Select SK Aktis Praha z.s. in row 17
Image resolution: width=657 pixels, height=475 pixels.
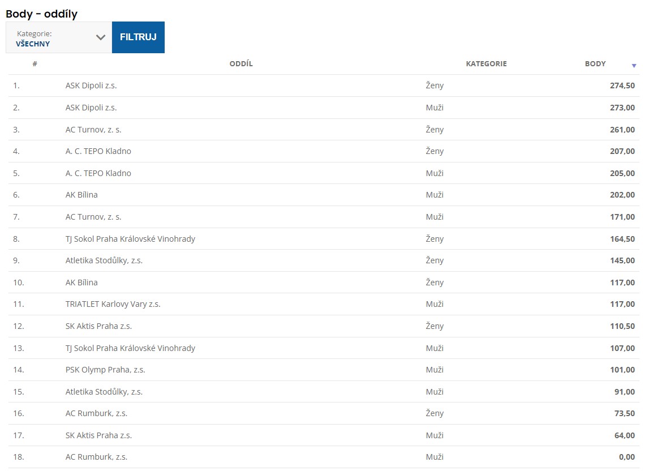click(x=98, y=435)
